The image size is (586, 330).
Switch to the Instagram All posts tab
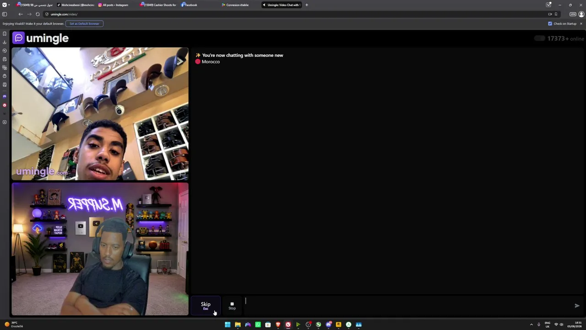tap(115, 5)
